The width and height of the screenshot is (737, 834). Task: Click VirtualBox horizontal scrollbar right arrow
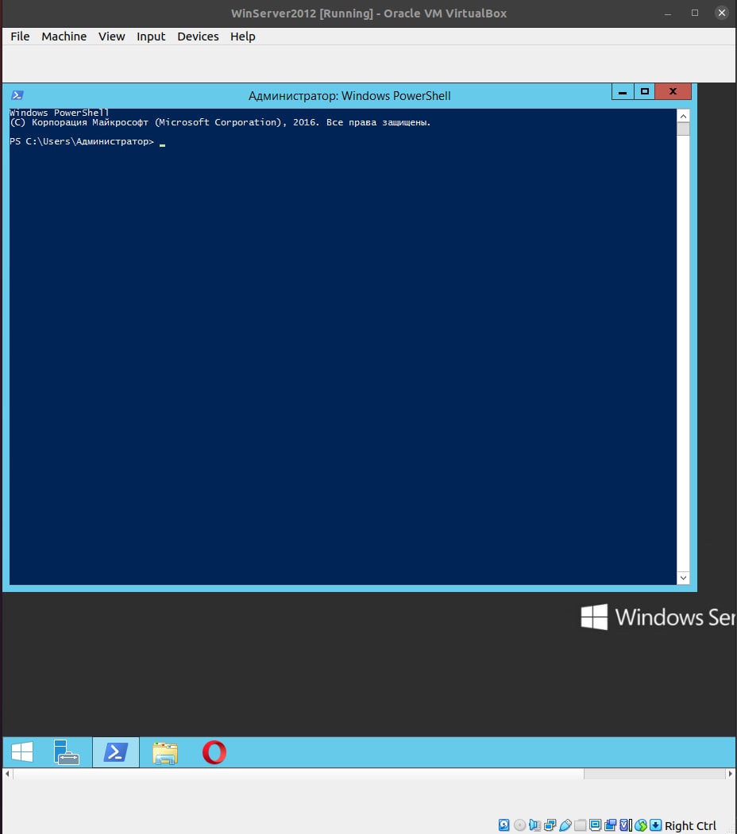coord(730,774)
